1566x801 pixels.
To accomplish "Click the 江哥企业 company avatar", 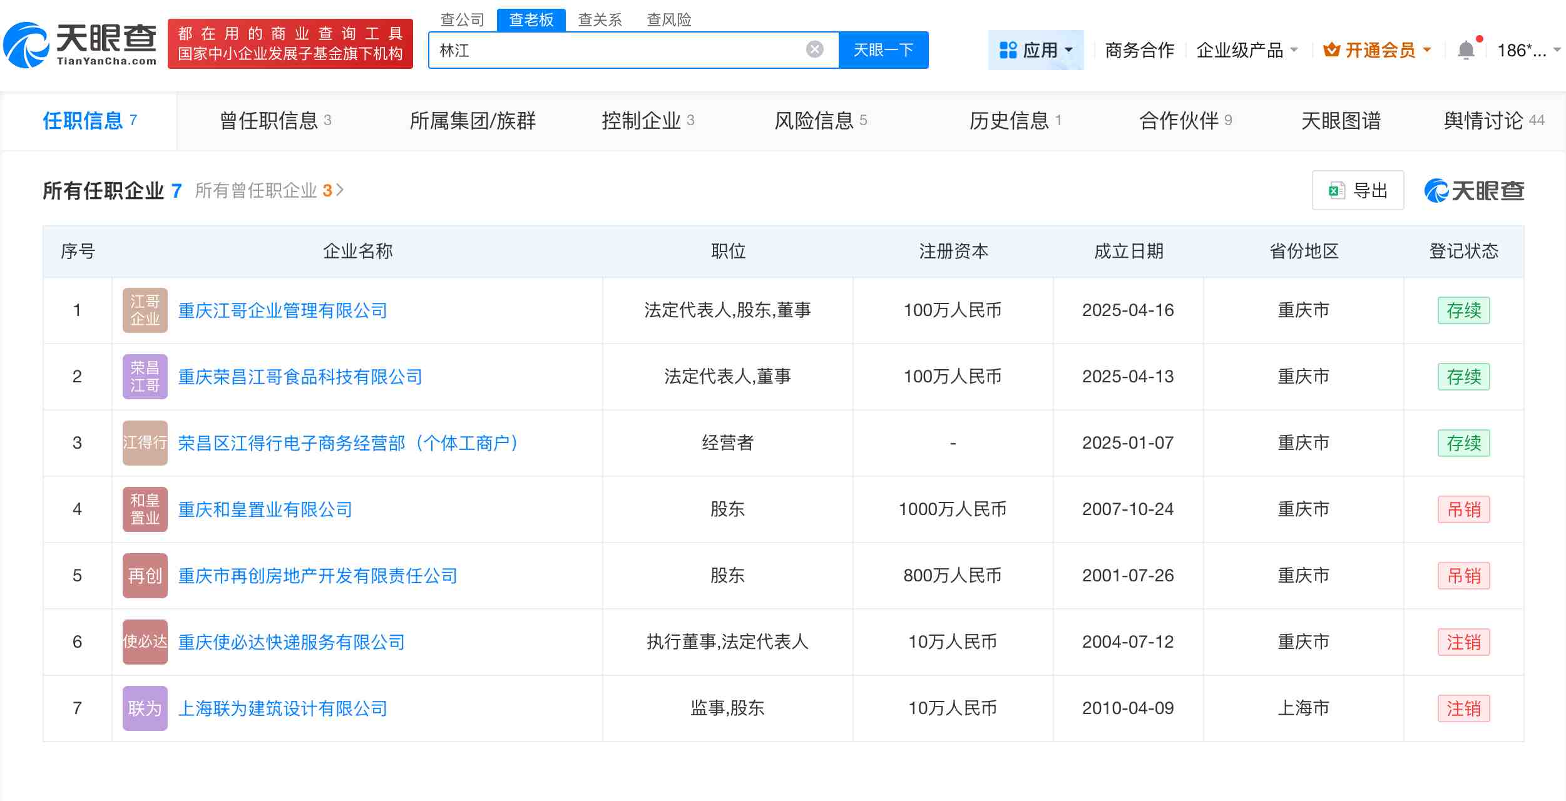I will pos(144,310).
